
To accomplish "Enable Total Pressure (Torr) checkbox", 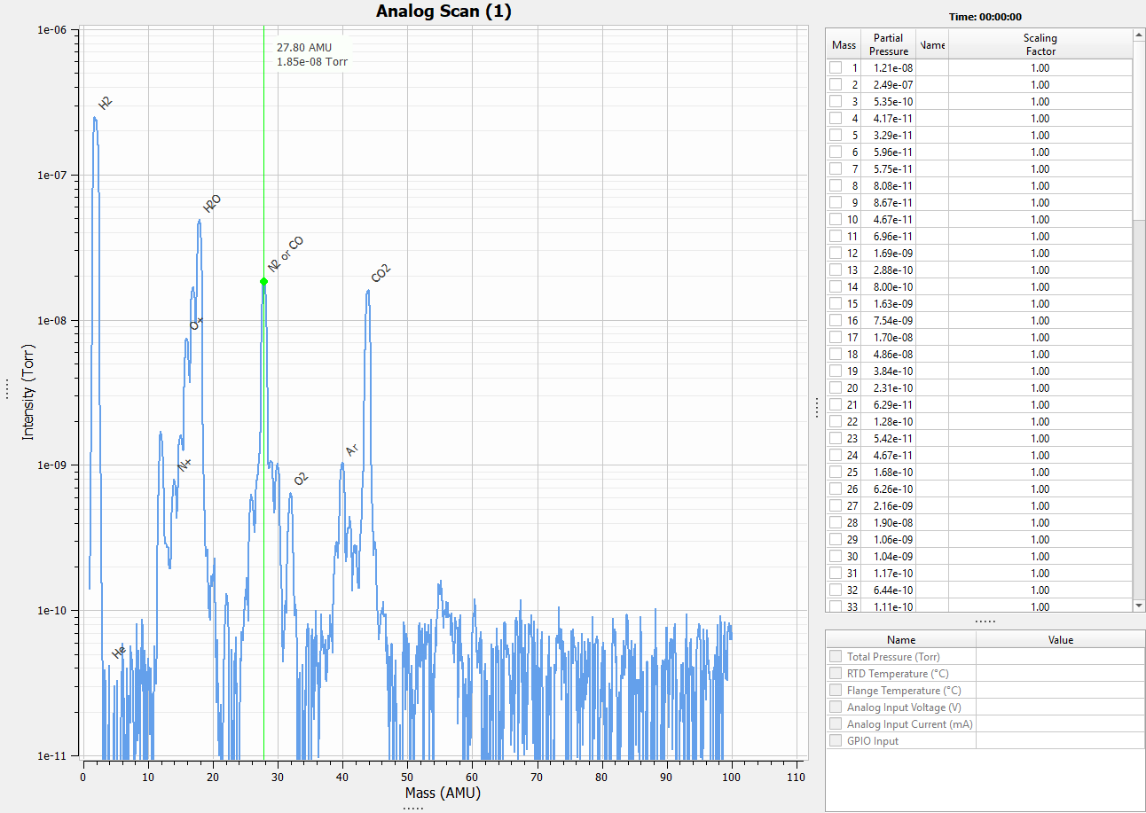I will click(836, 657).
